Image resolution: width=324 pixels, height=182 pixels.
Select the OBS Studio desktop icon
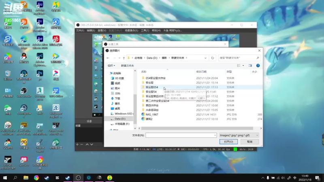[x=24, y=92]
